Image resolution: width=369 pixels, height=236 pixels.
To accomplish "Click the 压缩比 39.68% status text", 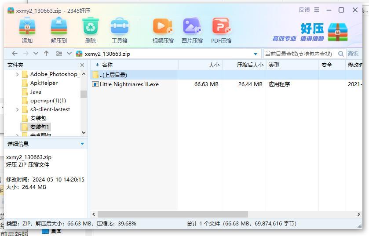I will coord(116,224).
